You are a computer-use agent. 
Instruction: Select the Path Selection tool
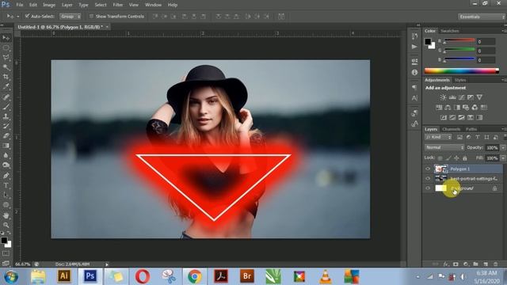[6, 196]
